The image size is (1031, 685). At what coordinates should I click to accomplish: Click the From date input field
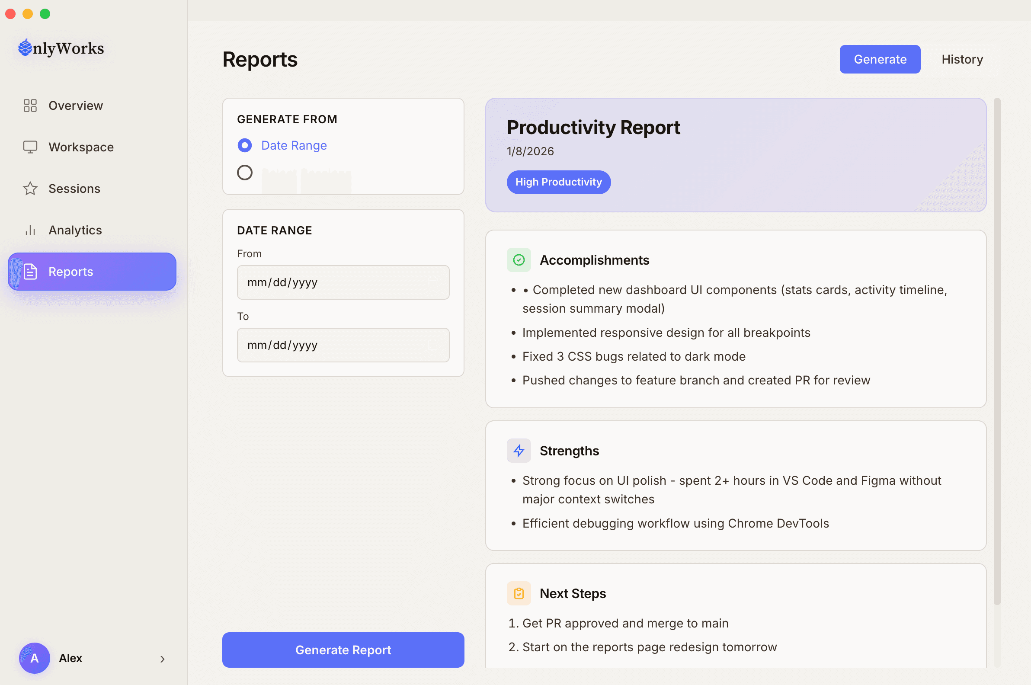(x=332, y=282)
